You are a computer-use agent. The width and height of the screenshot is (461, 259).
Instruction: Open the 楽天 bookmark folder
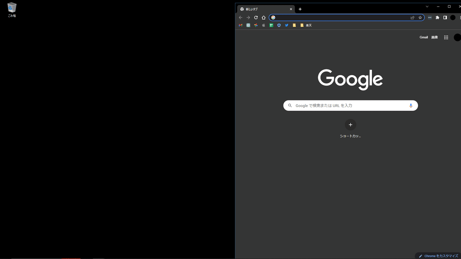[306, 25]
